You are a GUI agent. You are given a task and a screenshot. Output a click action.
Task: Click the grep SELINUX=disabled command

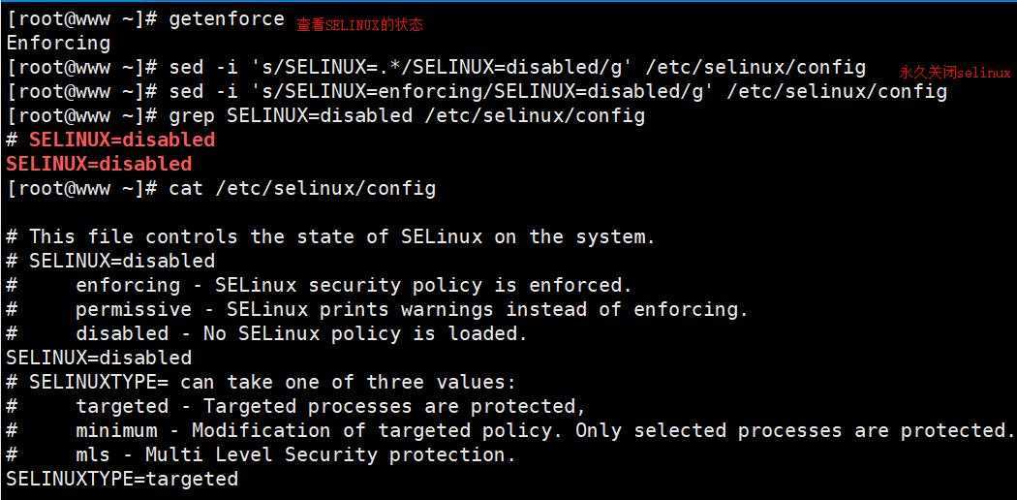325,116
